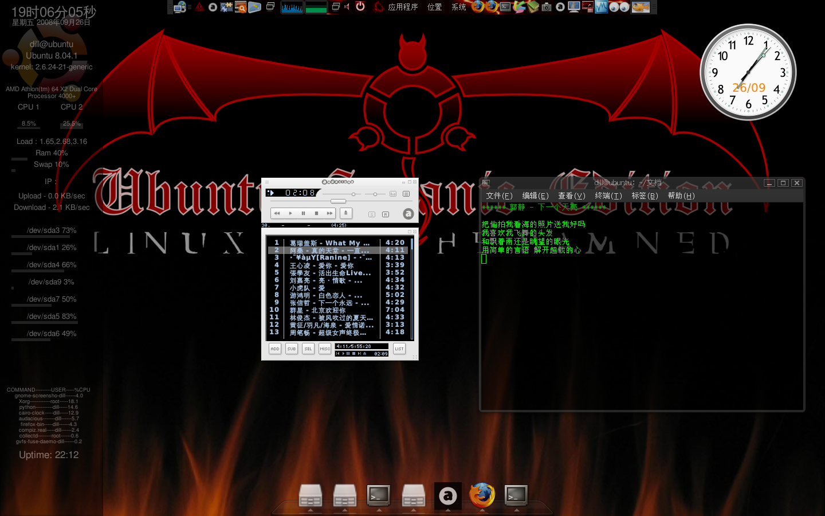Viewport: 825px width, 516px height.
Task: Click the search magnifier icon in top panel
Action: click(x=241, y=7)
